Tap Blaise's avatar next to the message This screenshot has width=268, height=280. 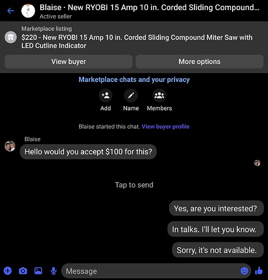point(10,146)
